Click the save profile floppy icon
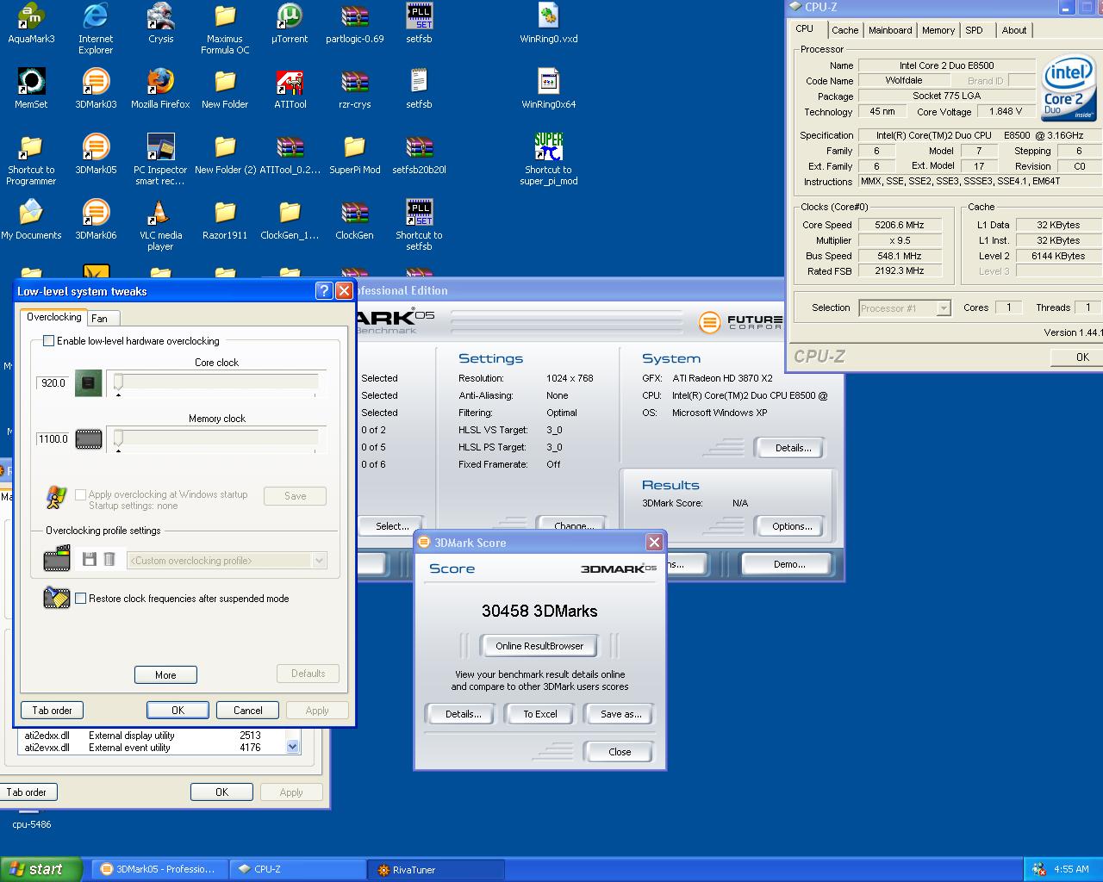The width and height of the screenshot is (1103, 882). [x=89, y=560]
